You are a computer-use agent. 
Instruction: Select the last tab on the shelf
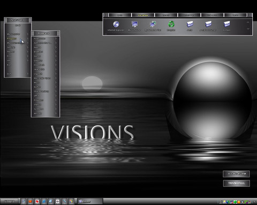coord(235,15)
